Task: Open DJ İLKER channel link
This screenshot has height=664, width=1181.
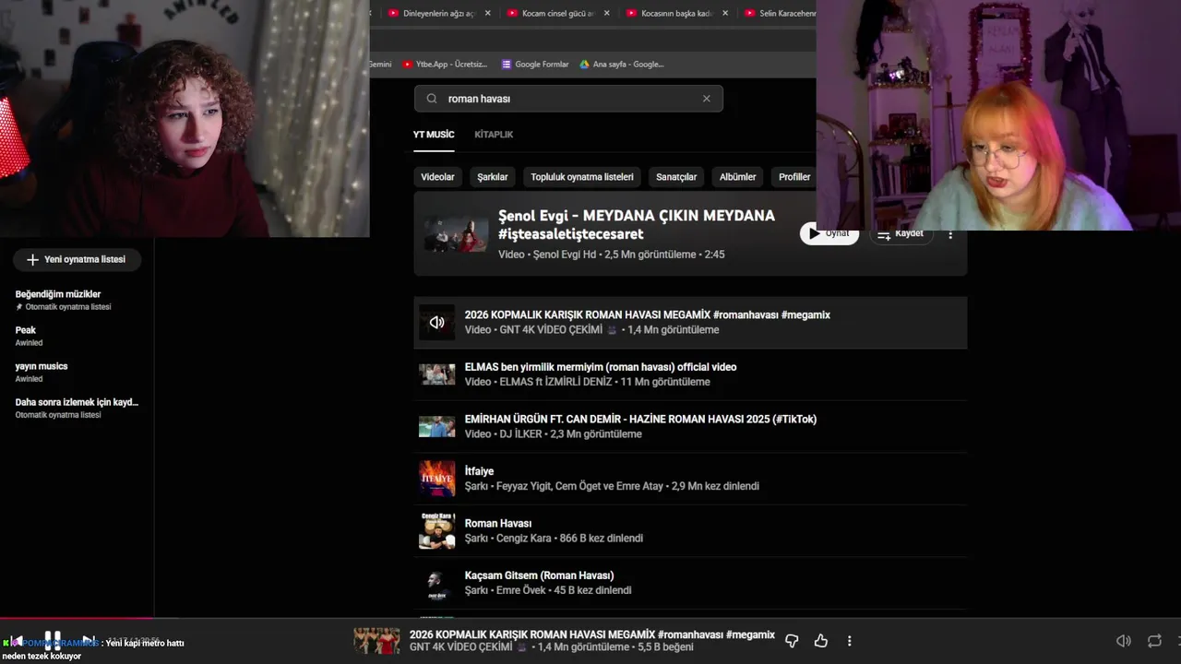Action: (x=521, y=434)
